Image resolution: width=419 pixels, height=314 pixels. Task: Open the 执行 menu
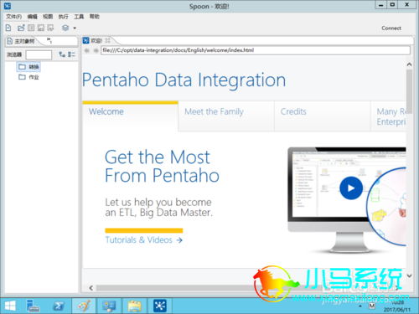coord(63,17)
